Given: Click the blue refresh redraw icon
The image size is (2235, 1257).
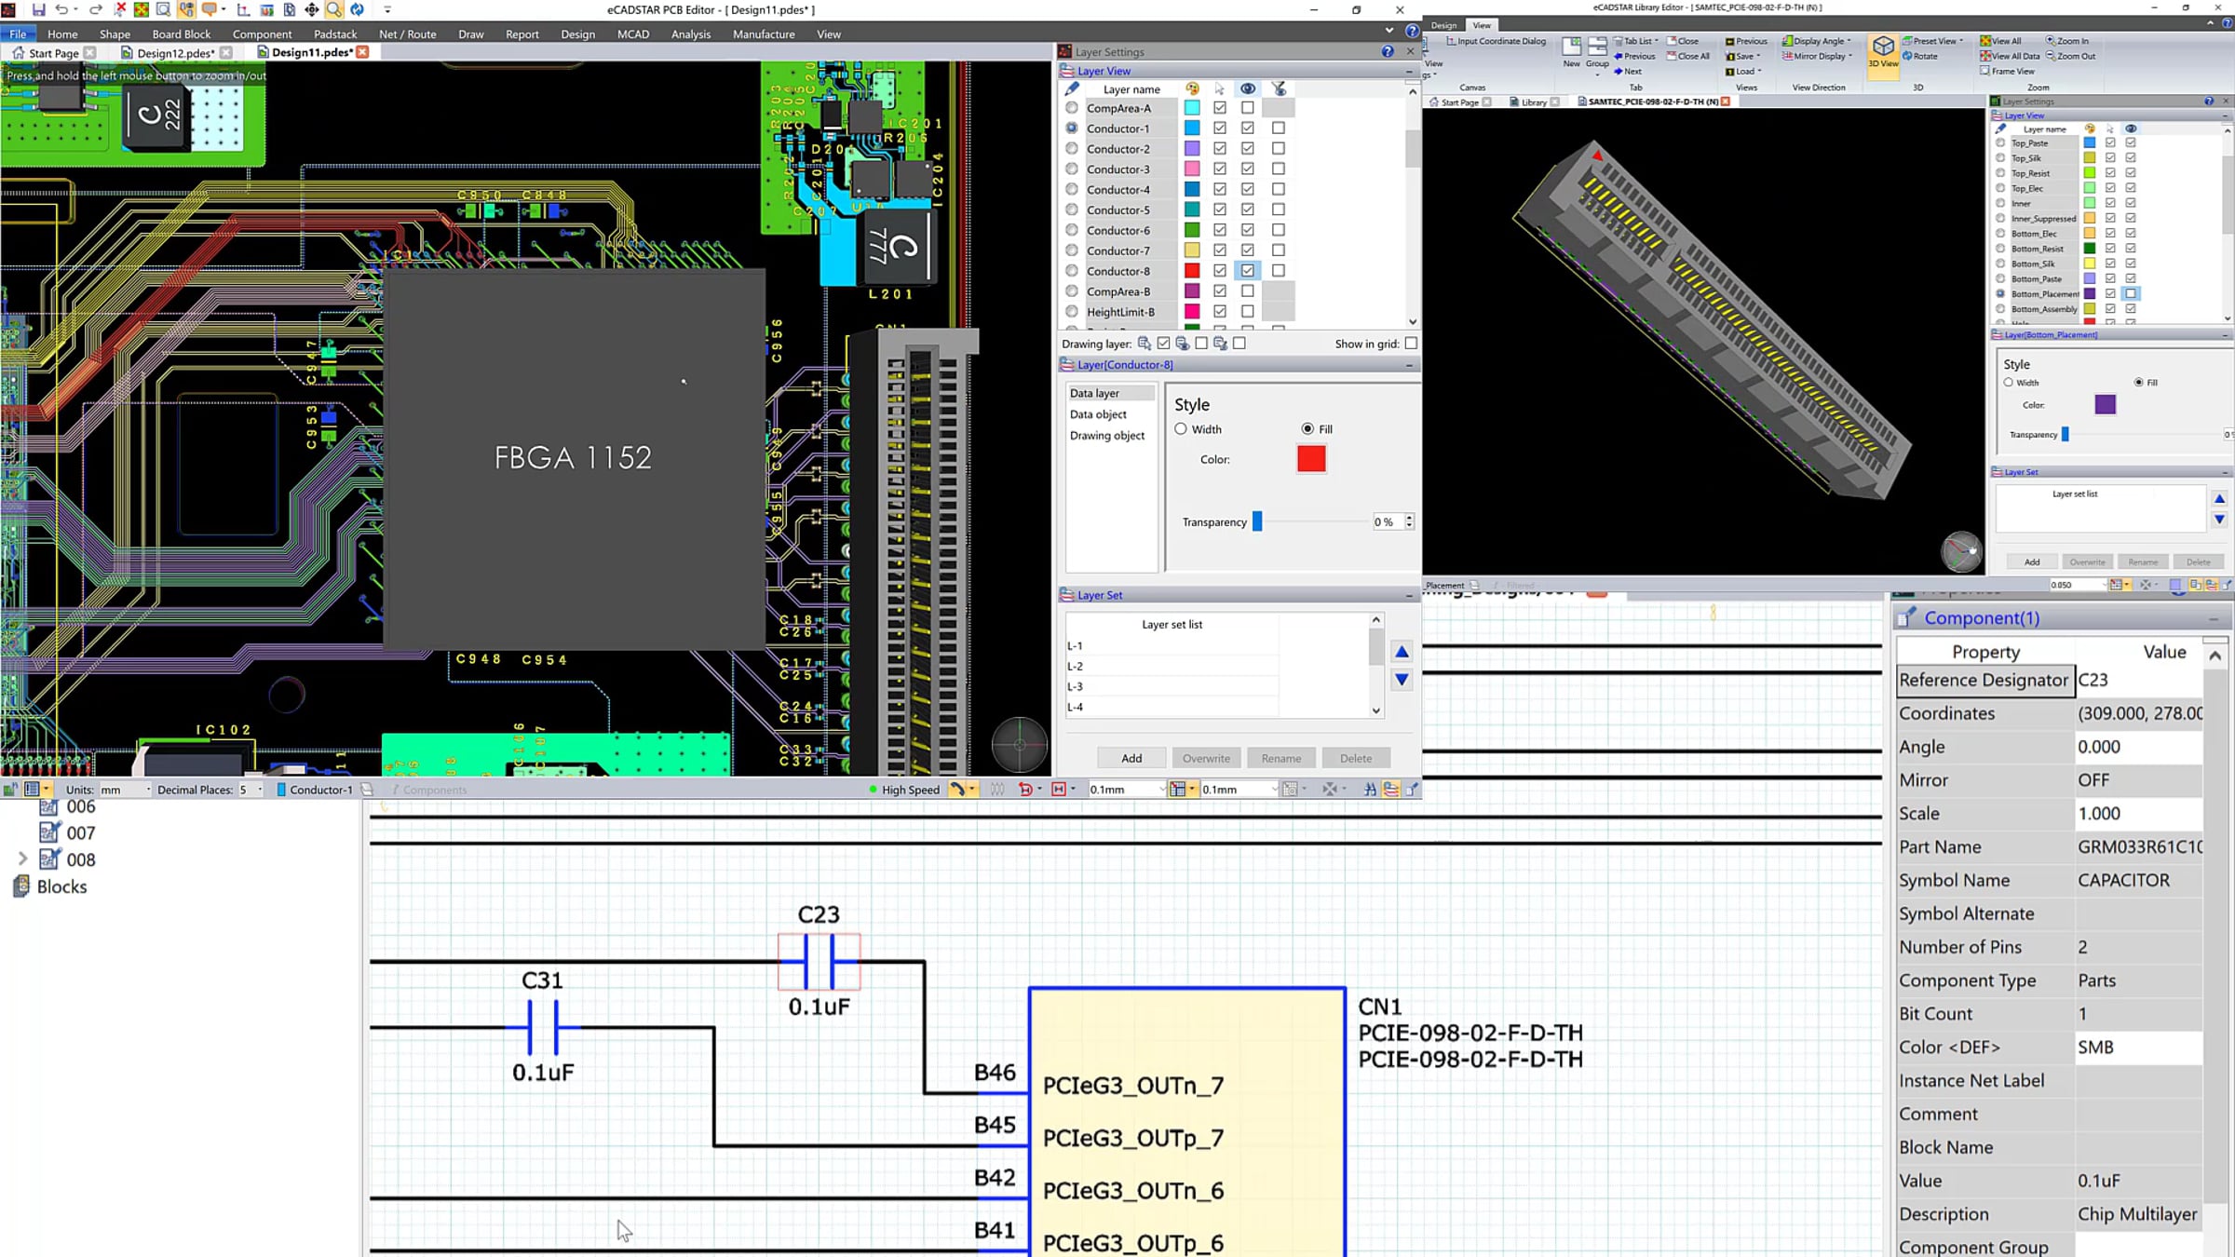Looking at the screenshot, I should click(357, 9).
